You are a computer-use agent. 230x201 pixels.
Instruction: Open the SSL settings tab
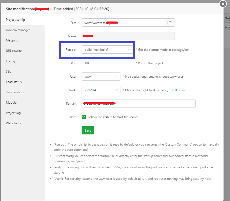tap(9, 71)
